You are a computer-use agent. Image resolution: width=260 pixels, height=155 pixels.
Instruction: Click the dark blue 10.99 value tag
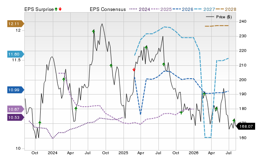[15, 90]
